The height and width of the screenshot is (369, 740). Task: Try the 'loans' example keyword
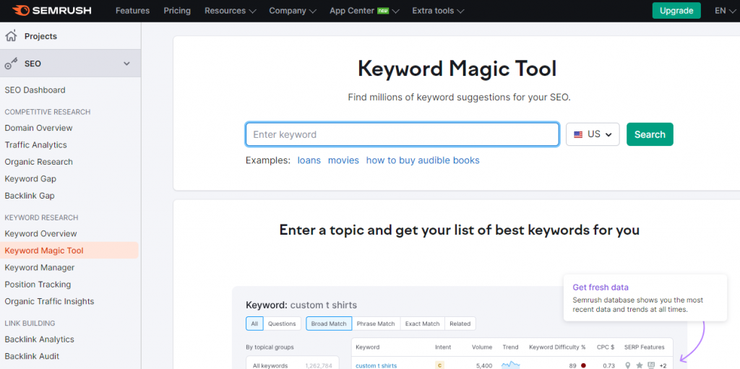(309, 160)
